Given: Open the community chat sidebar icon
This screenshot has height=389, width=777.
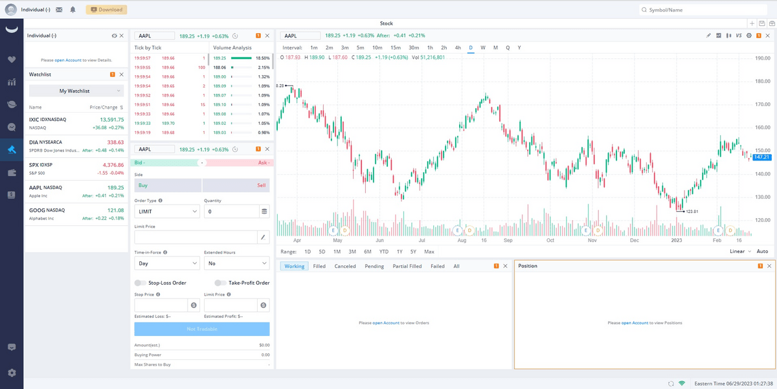Looking at the screenshot, I should (12, 127).
